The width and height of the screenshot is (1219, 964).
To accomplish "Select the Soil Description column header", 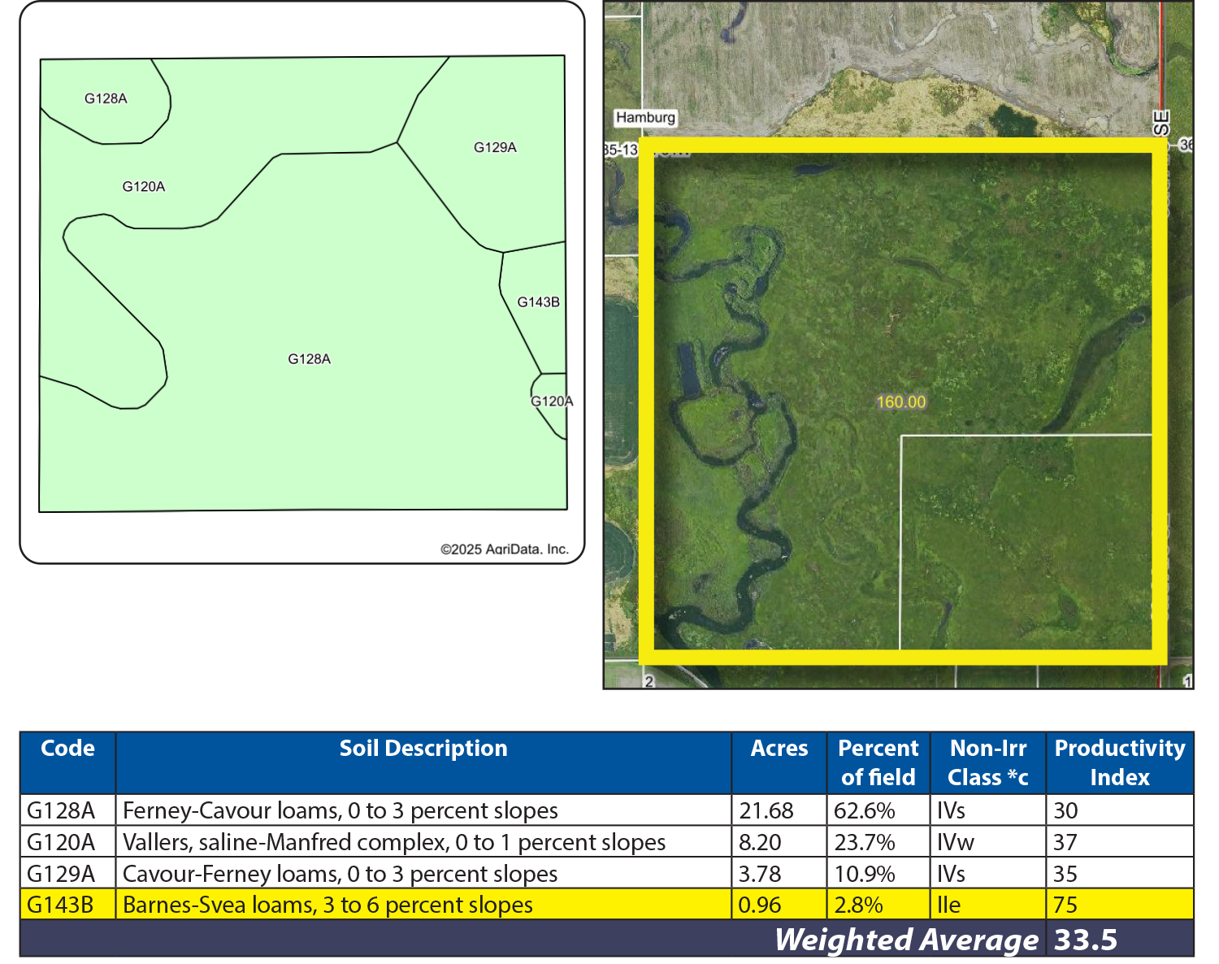I will 423,749.
